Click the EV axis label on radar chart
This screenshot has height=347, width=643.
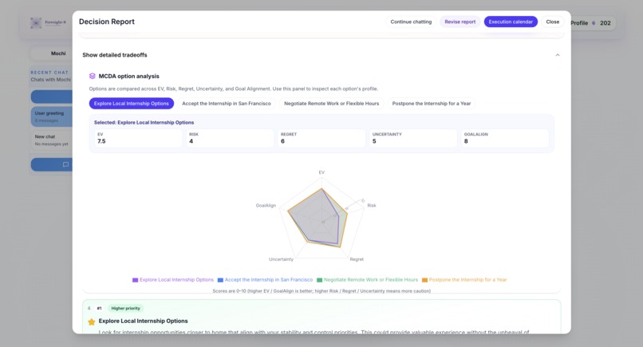(x=321, y=172)
